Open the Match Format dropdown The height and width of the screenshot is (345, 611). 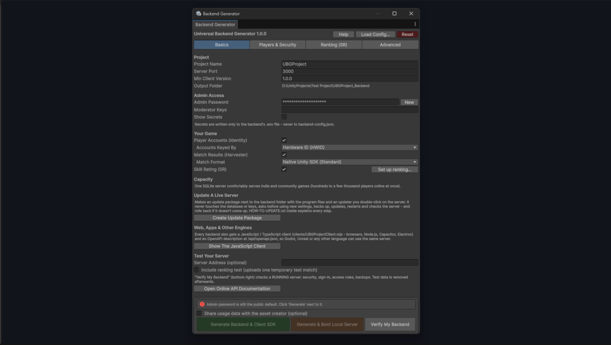coord(350,162)
